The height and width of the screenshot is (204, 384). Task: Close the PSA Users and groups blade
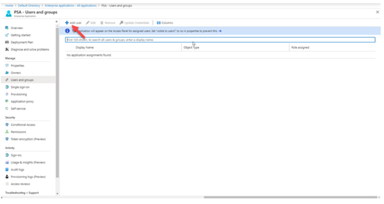[x=378, y=12]
